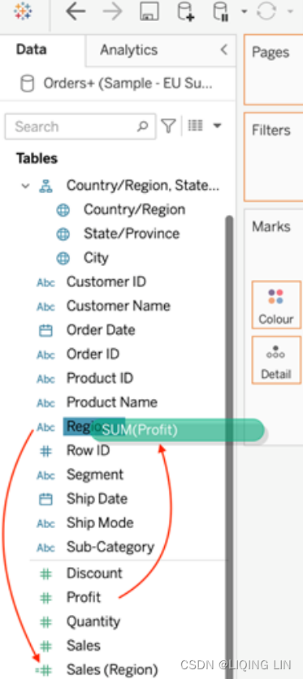Collapse the Country/Region hierarchy chevron
The image size is (303, 679).
coord(26,187)
